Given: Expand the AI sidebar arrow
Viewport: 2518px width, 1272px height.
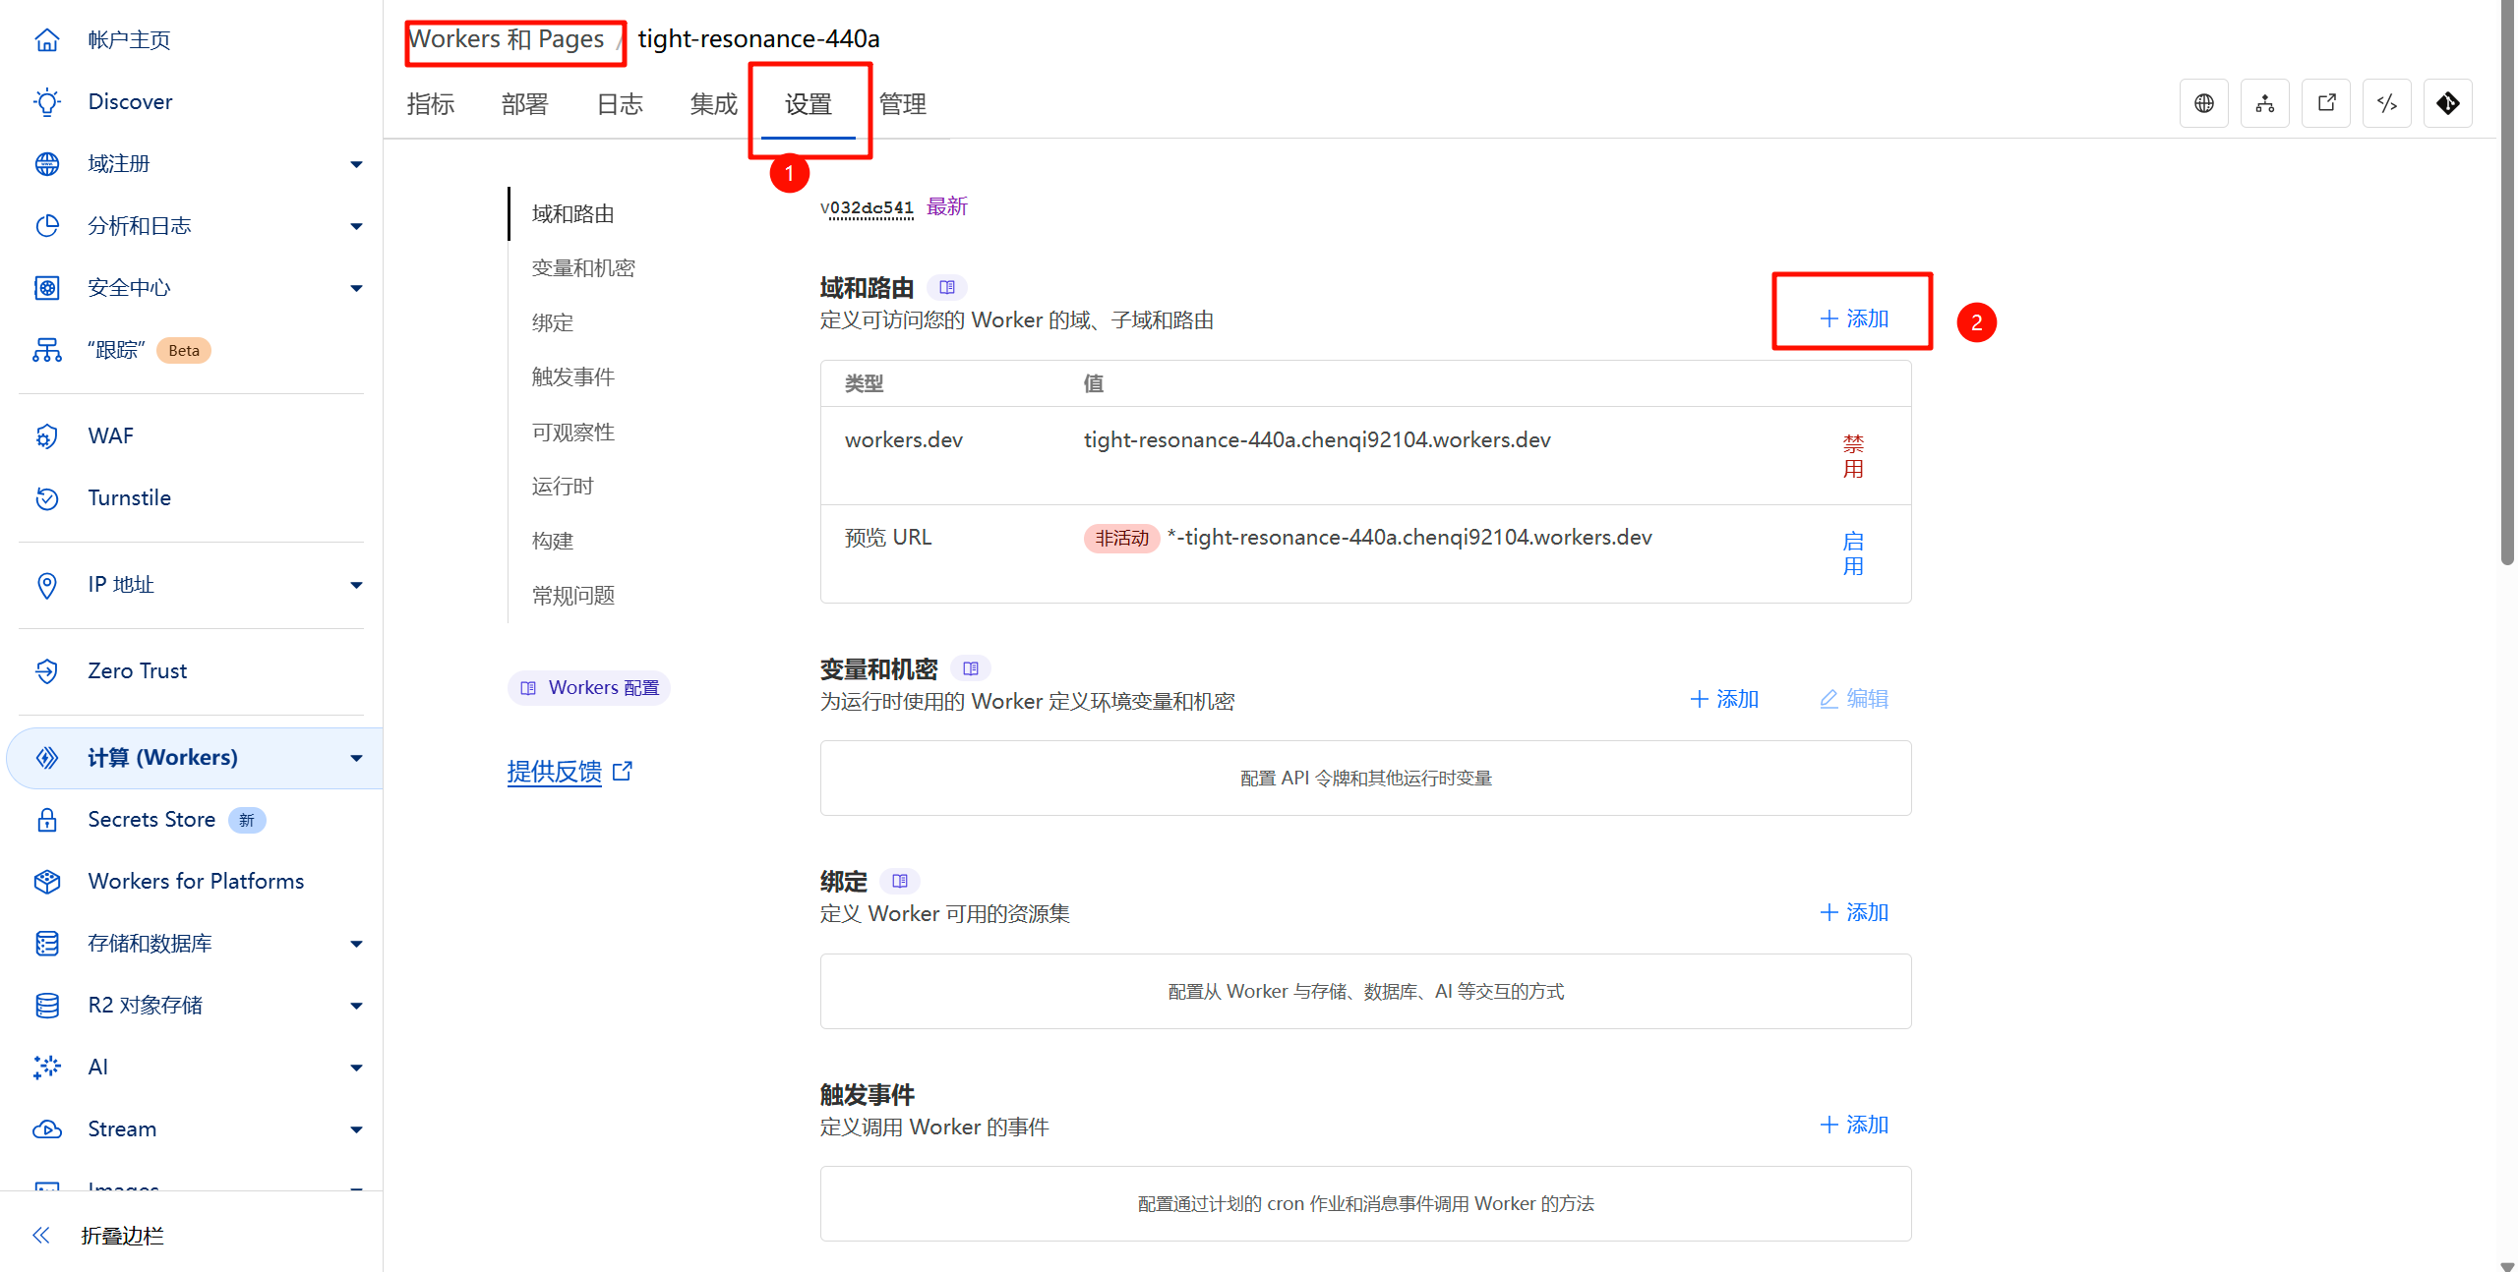Looking at the screenshot, I should point(356,1068).
